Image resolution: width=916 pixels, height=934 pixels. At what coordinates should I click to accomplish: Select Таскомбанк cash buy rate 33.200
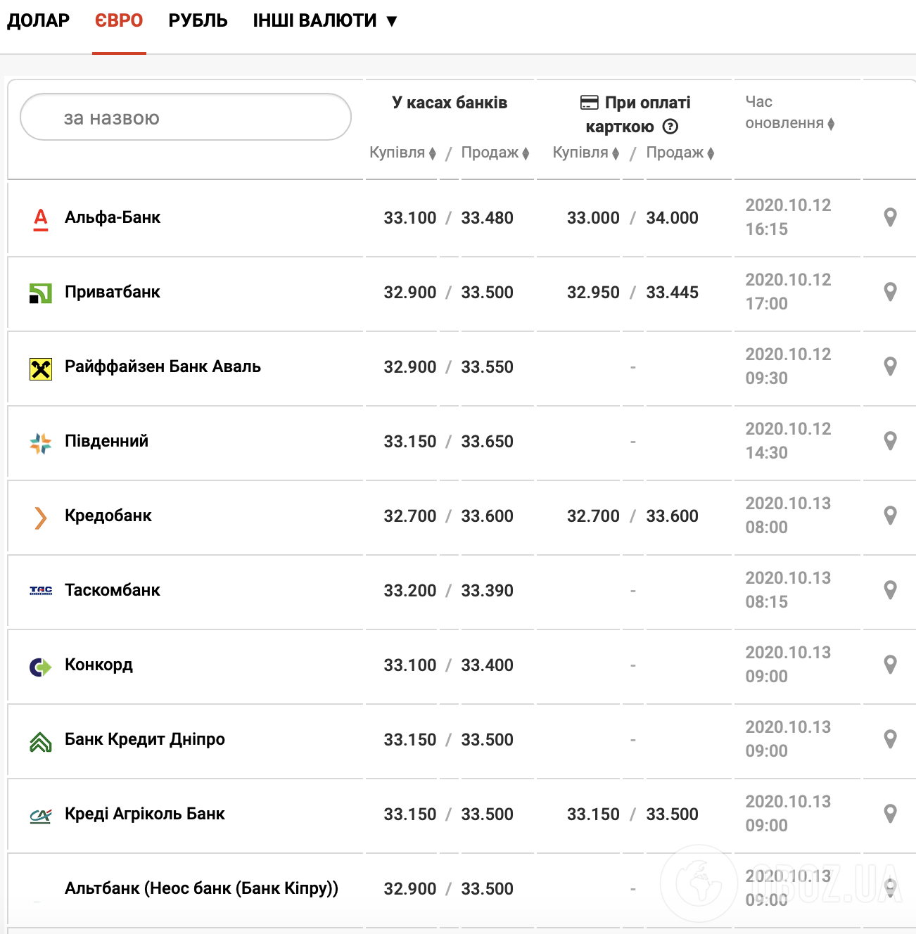click(410, 591)
